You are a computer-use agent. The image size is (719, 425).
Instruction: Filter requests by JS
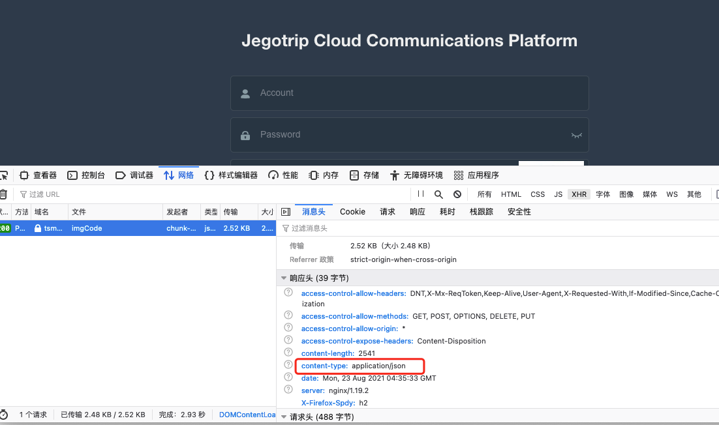(558, 194)
